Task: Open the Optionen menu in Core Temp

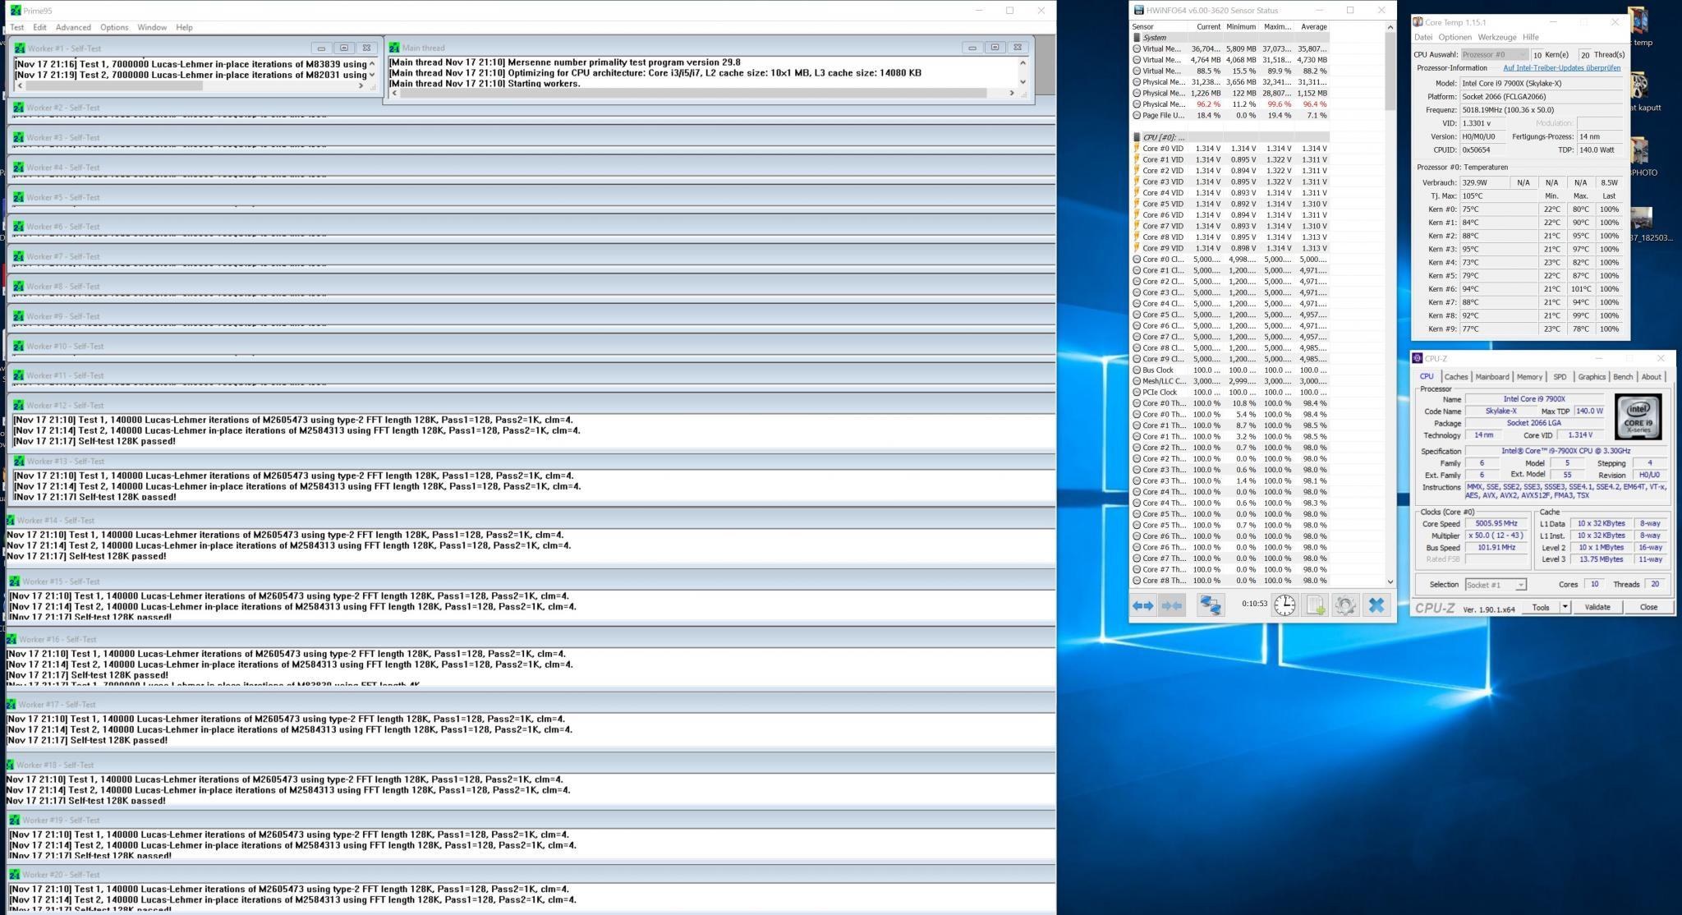Action: (x=1455, y=37)
